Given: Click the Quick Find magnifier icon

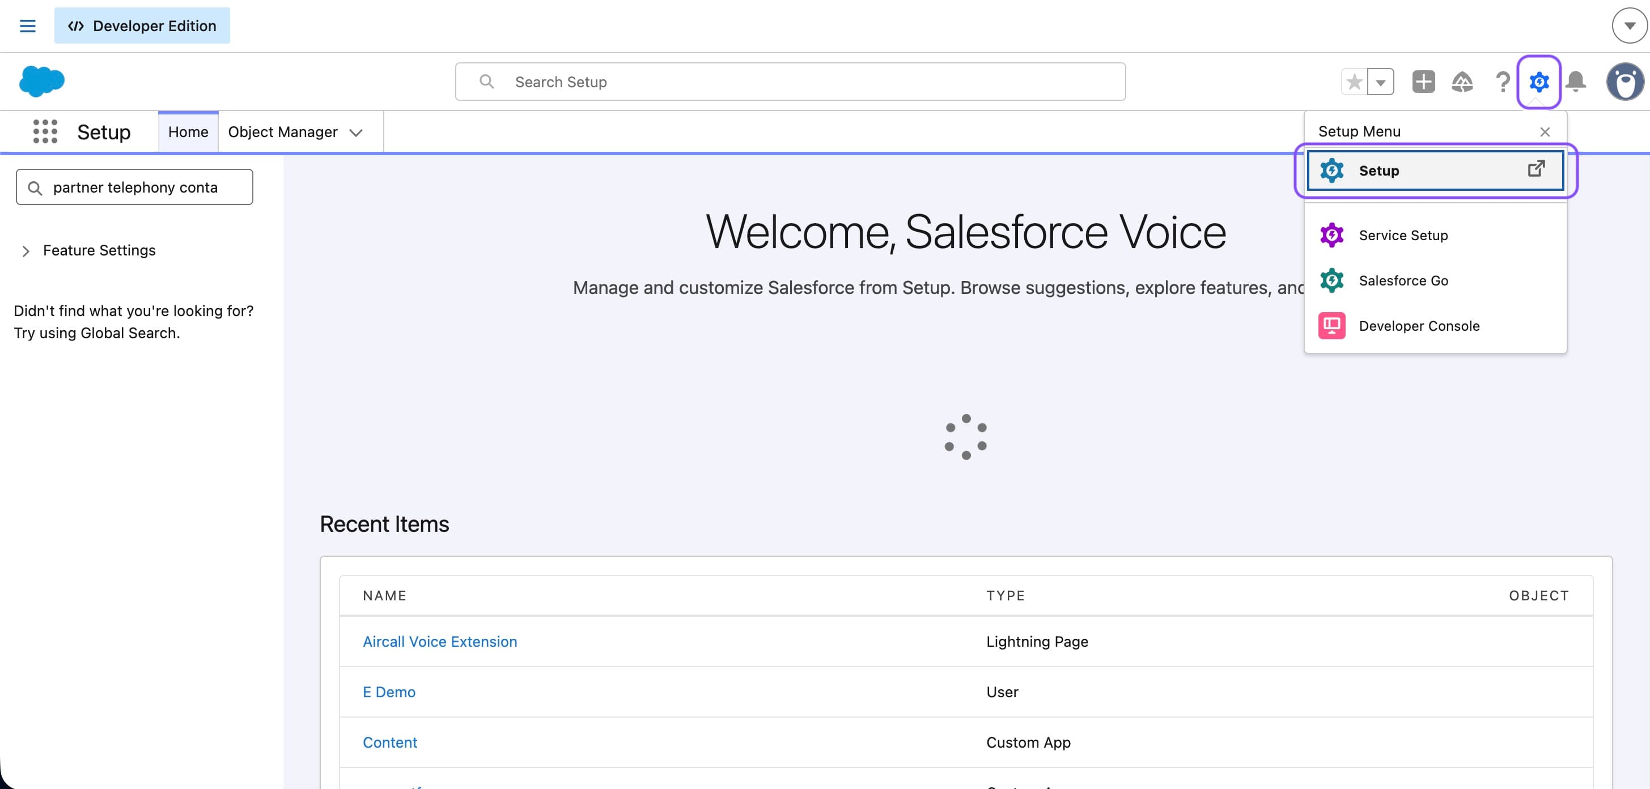Looking at the screenshot, I should point(35,187).
